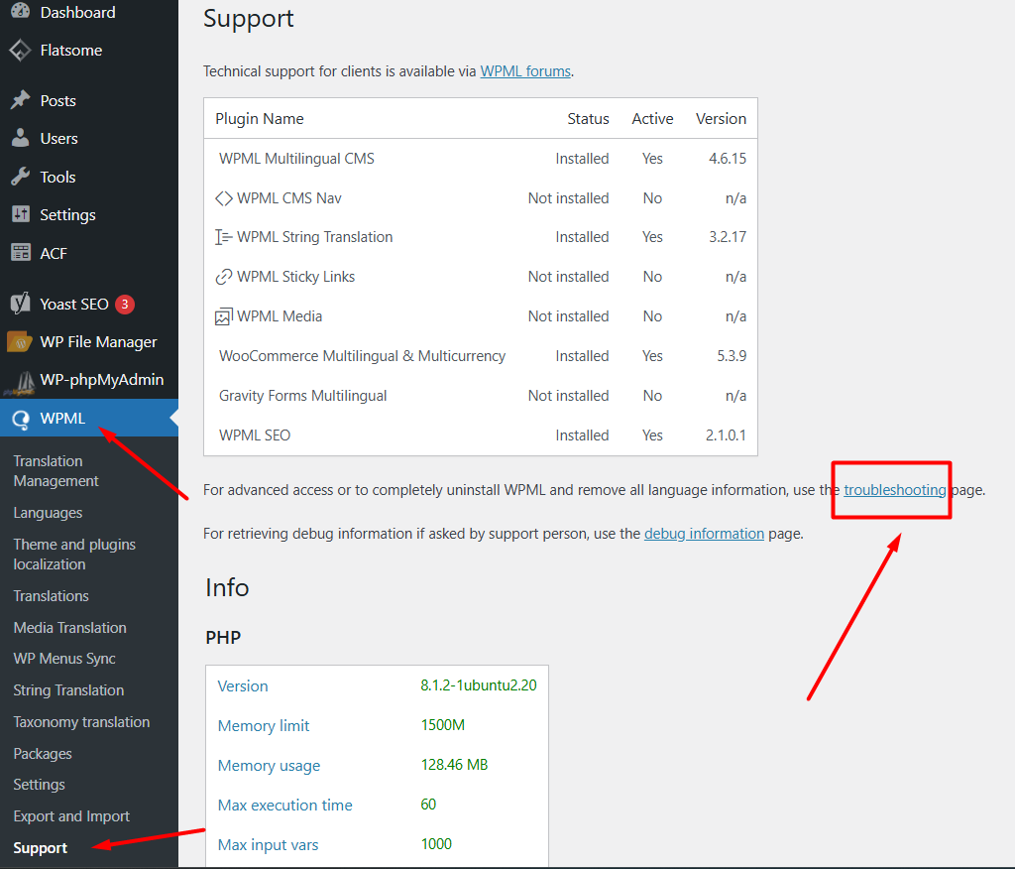Go to Languages submenu

48,513
